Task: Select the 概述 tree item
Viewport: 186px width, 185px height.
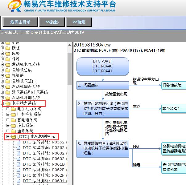Action: 16,48
